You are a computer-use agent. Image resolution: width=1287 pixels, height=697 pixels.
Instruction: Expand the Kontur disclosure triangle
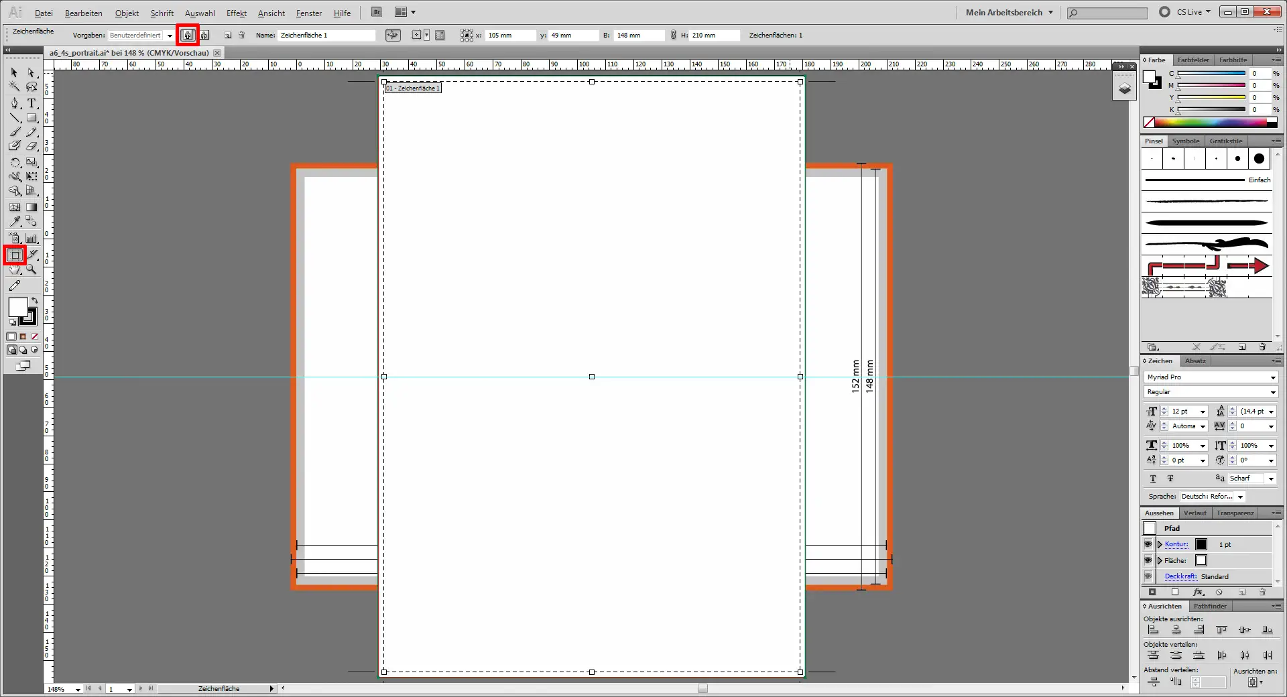click(x=1160, y=544)
